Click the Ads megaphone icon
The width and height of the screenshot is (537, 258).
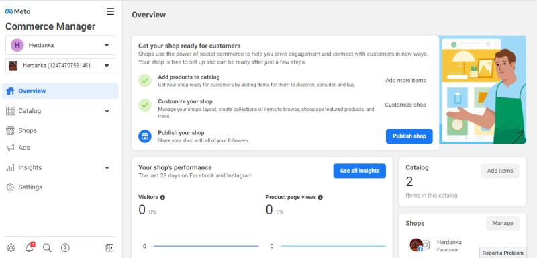coord(10,148)
